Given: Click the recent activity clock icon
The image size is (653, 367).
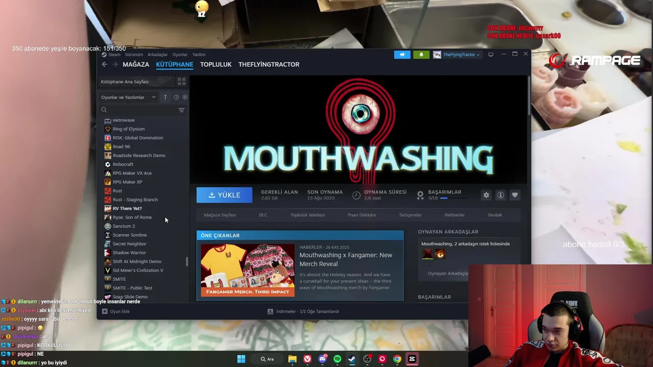Looking at the screenshot, I should pos(176,97).
